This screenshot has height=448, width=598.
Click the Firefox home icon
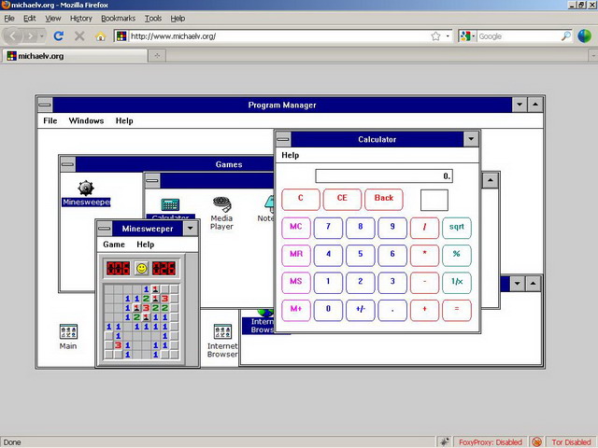[101, 36]
